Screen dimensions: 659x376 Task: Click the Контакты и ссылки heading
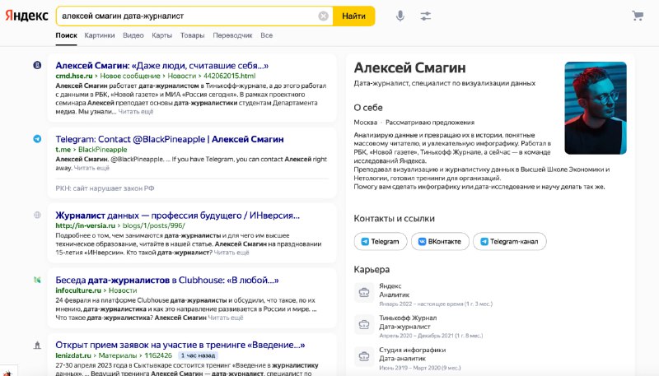(x=395, y=219)
